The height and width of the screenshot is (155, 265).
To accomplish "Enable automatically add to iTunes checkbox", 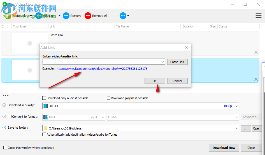I will (44, 135).
